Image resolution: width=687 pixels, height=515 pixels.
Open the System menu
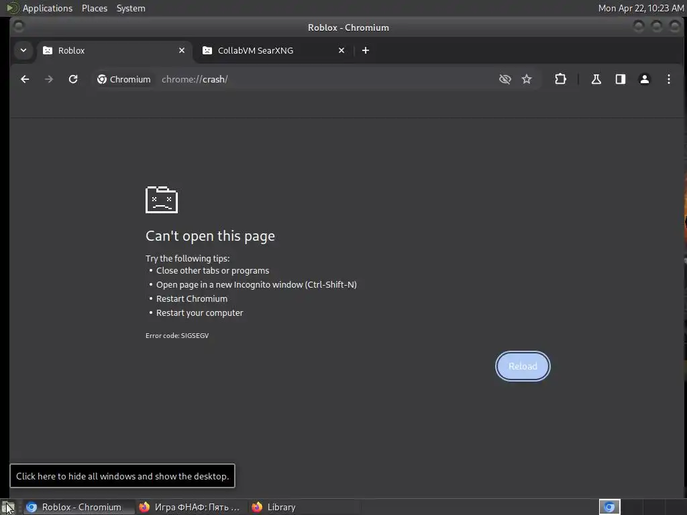tap(131, 8)
